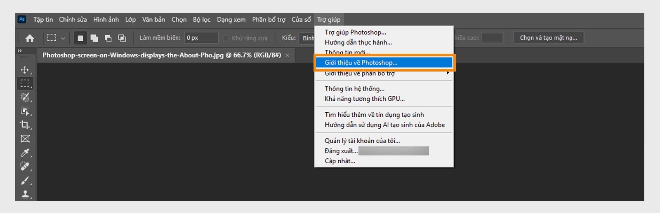Open the Phần bổ trợ menu

[x=269, y=19]
